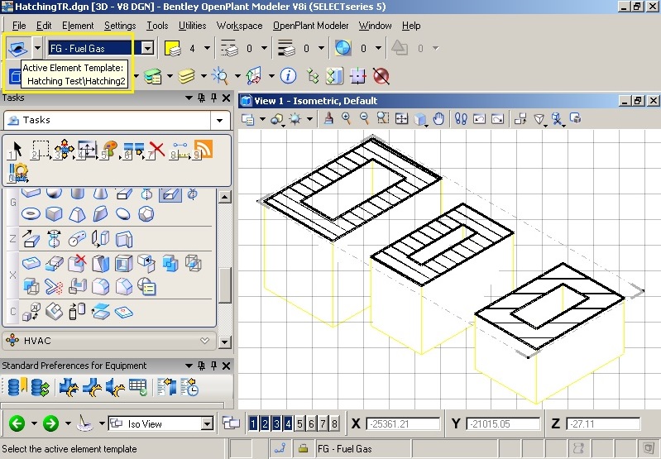
Task: Select the Chamfer Edges tool
Action: (x=123, y=287)
